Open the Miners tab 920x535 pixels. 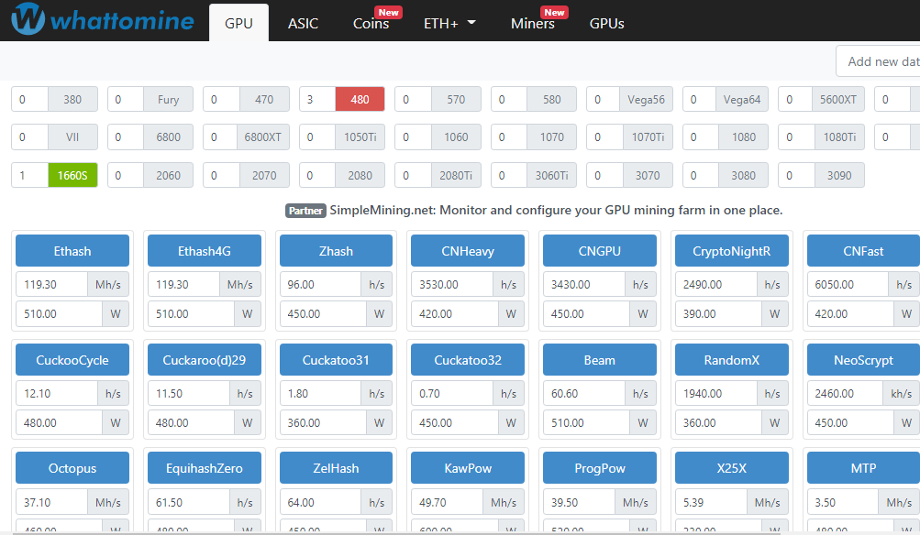(x=533, y=24)
